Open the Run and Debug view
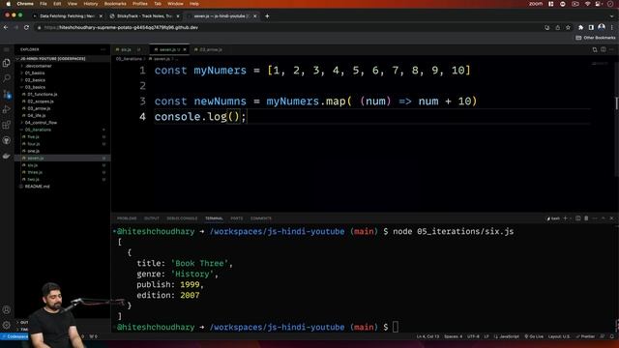This screenshot has width=619, height=348. click(x=7, y=109)
